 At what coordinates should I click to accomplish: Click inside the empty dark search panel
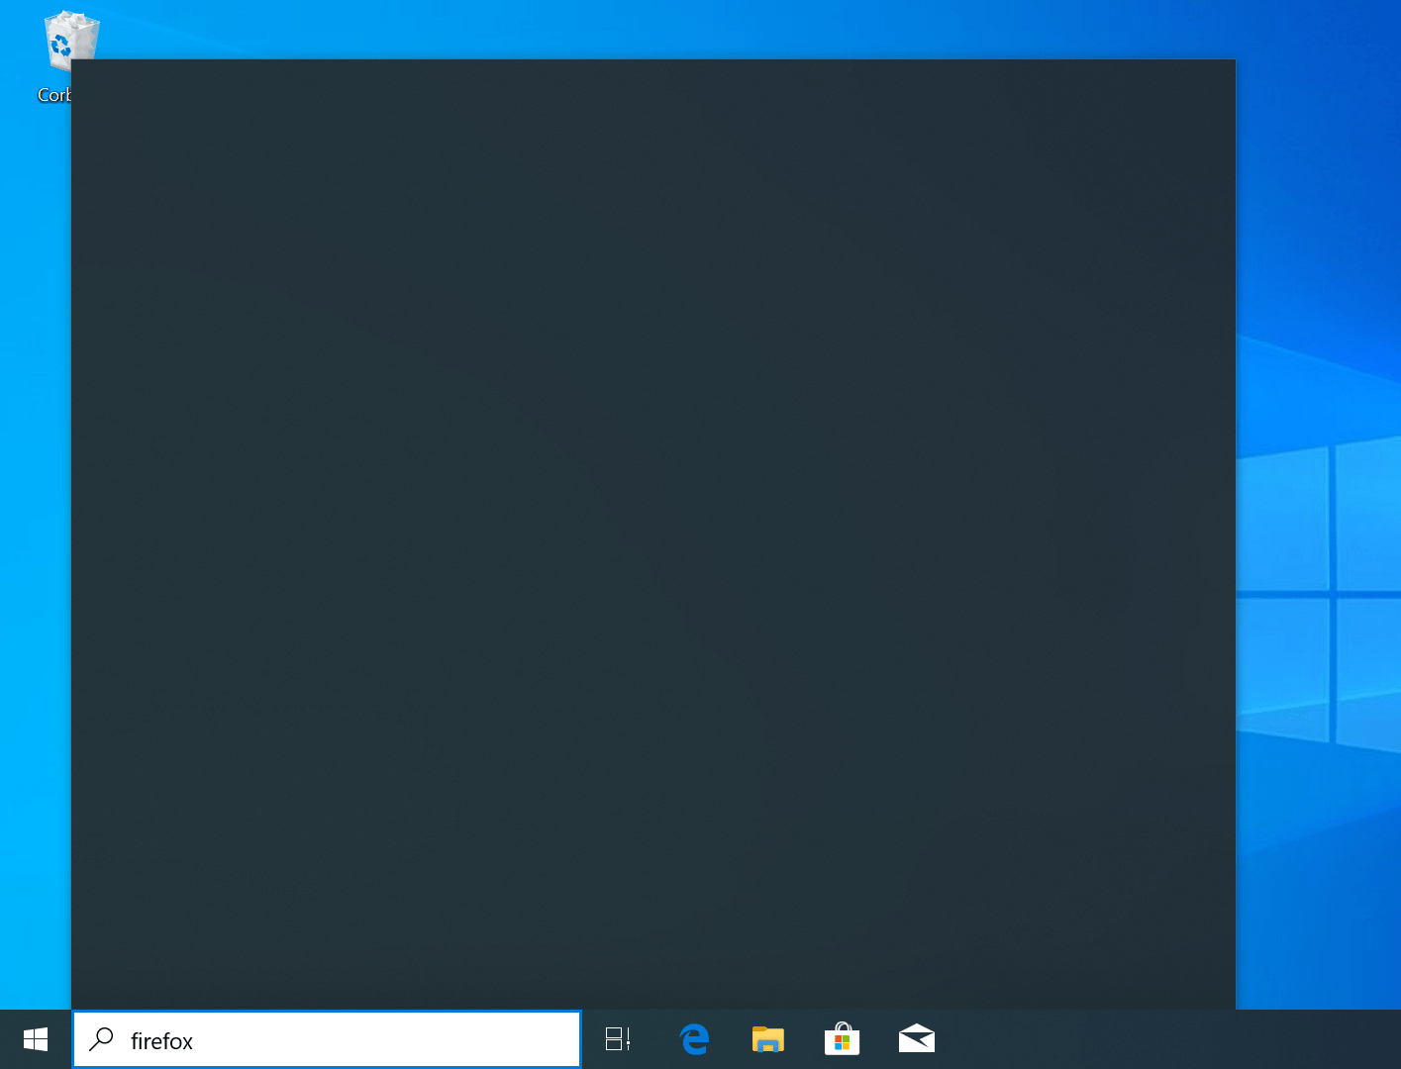tap(653, 534)
